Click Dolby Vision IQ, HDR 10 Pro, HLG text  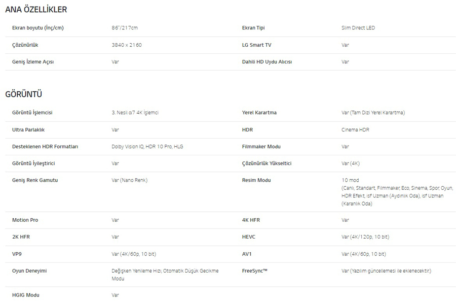point(147,147)
